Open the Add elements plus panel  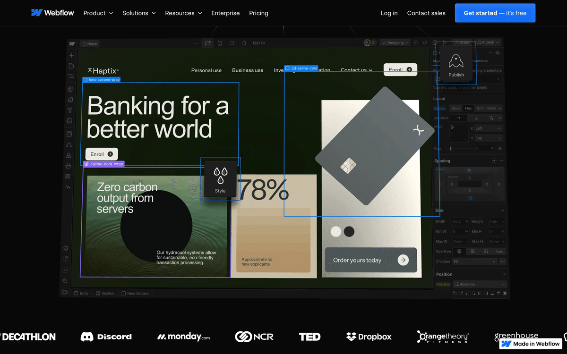pyautogui.click(x=72, y=55)
